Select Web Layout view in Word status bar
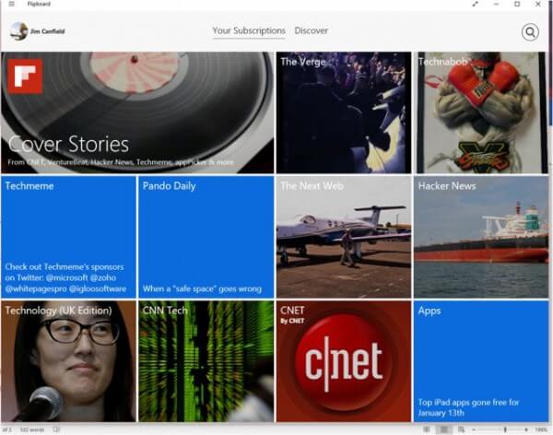 pyautogui.click(x=461, y=429)
